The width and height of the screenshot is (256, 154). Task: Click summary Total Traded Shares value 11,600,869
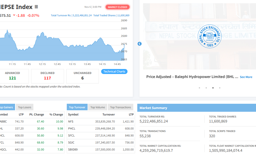point(218,121)
